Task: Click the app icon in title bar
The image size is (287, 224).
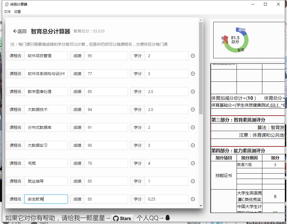Action: click(x=7, y=4)
